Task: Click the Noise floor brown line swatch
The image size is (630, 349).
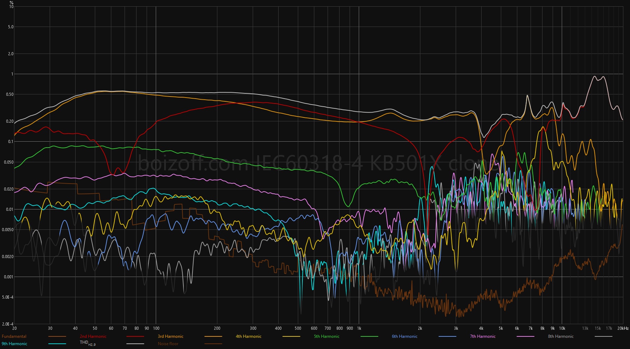Action: pyautogui.click(x=213, y=344)
